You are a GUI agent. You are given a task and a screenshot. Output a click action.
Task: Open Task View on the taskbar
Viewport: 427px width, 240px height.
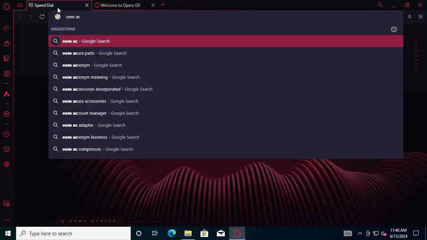[155, 233]
